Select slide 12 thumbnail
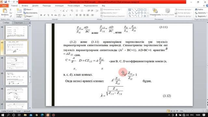The height and width of the screenshot is (117, 208). [x=16, y=32]
